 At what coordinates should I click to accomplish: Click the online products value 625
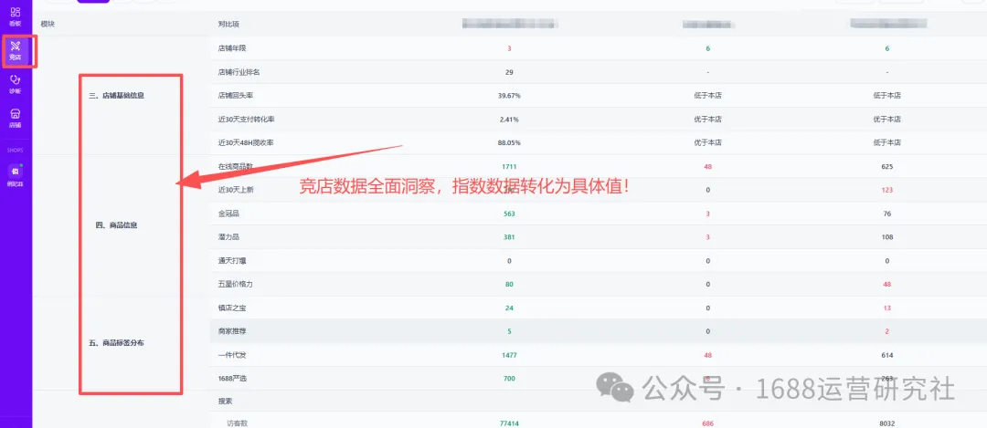886,167
